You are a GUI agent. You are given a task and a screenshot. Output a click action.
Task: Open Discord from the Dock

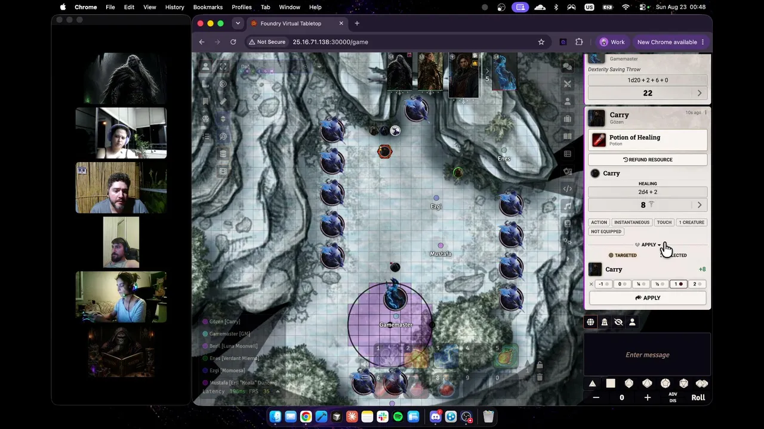[435, 416]
